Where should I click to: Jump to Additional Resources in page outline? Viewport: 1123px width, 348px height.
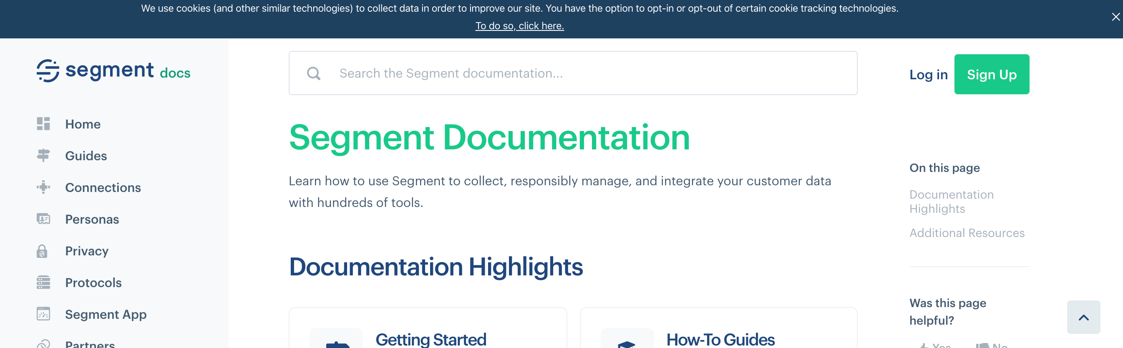(967, 233)
